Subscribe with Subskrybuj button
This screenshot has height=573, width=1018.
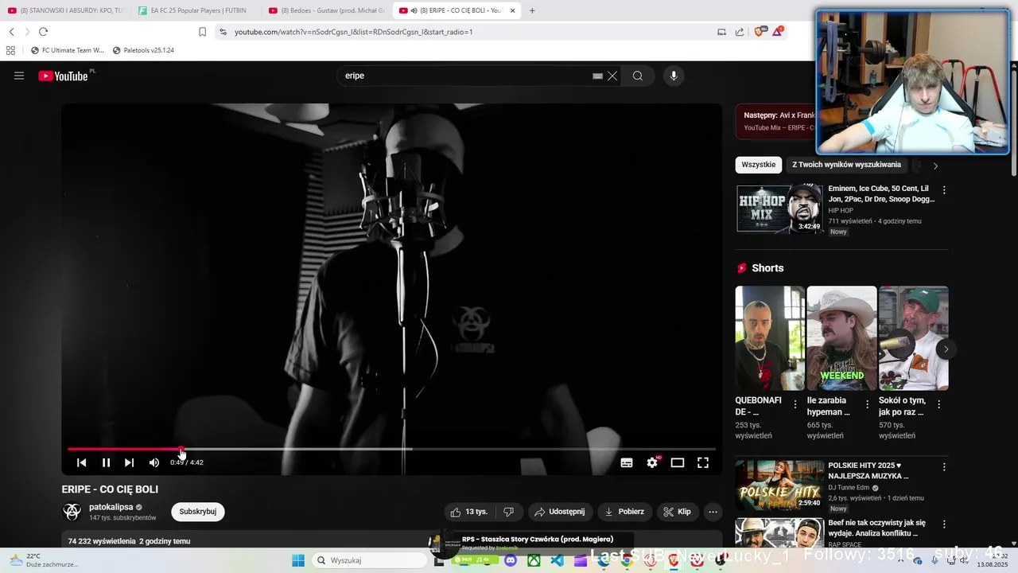click(x=198, y=512)
